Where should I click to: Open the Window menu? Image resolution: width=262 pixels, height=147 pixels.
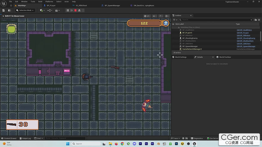pyautogui.click(x=24, y=1)
